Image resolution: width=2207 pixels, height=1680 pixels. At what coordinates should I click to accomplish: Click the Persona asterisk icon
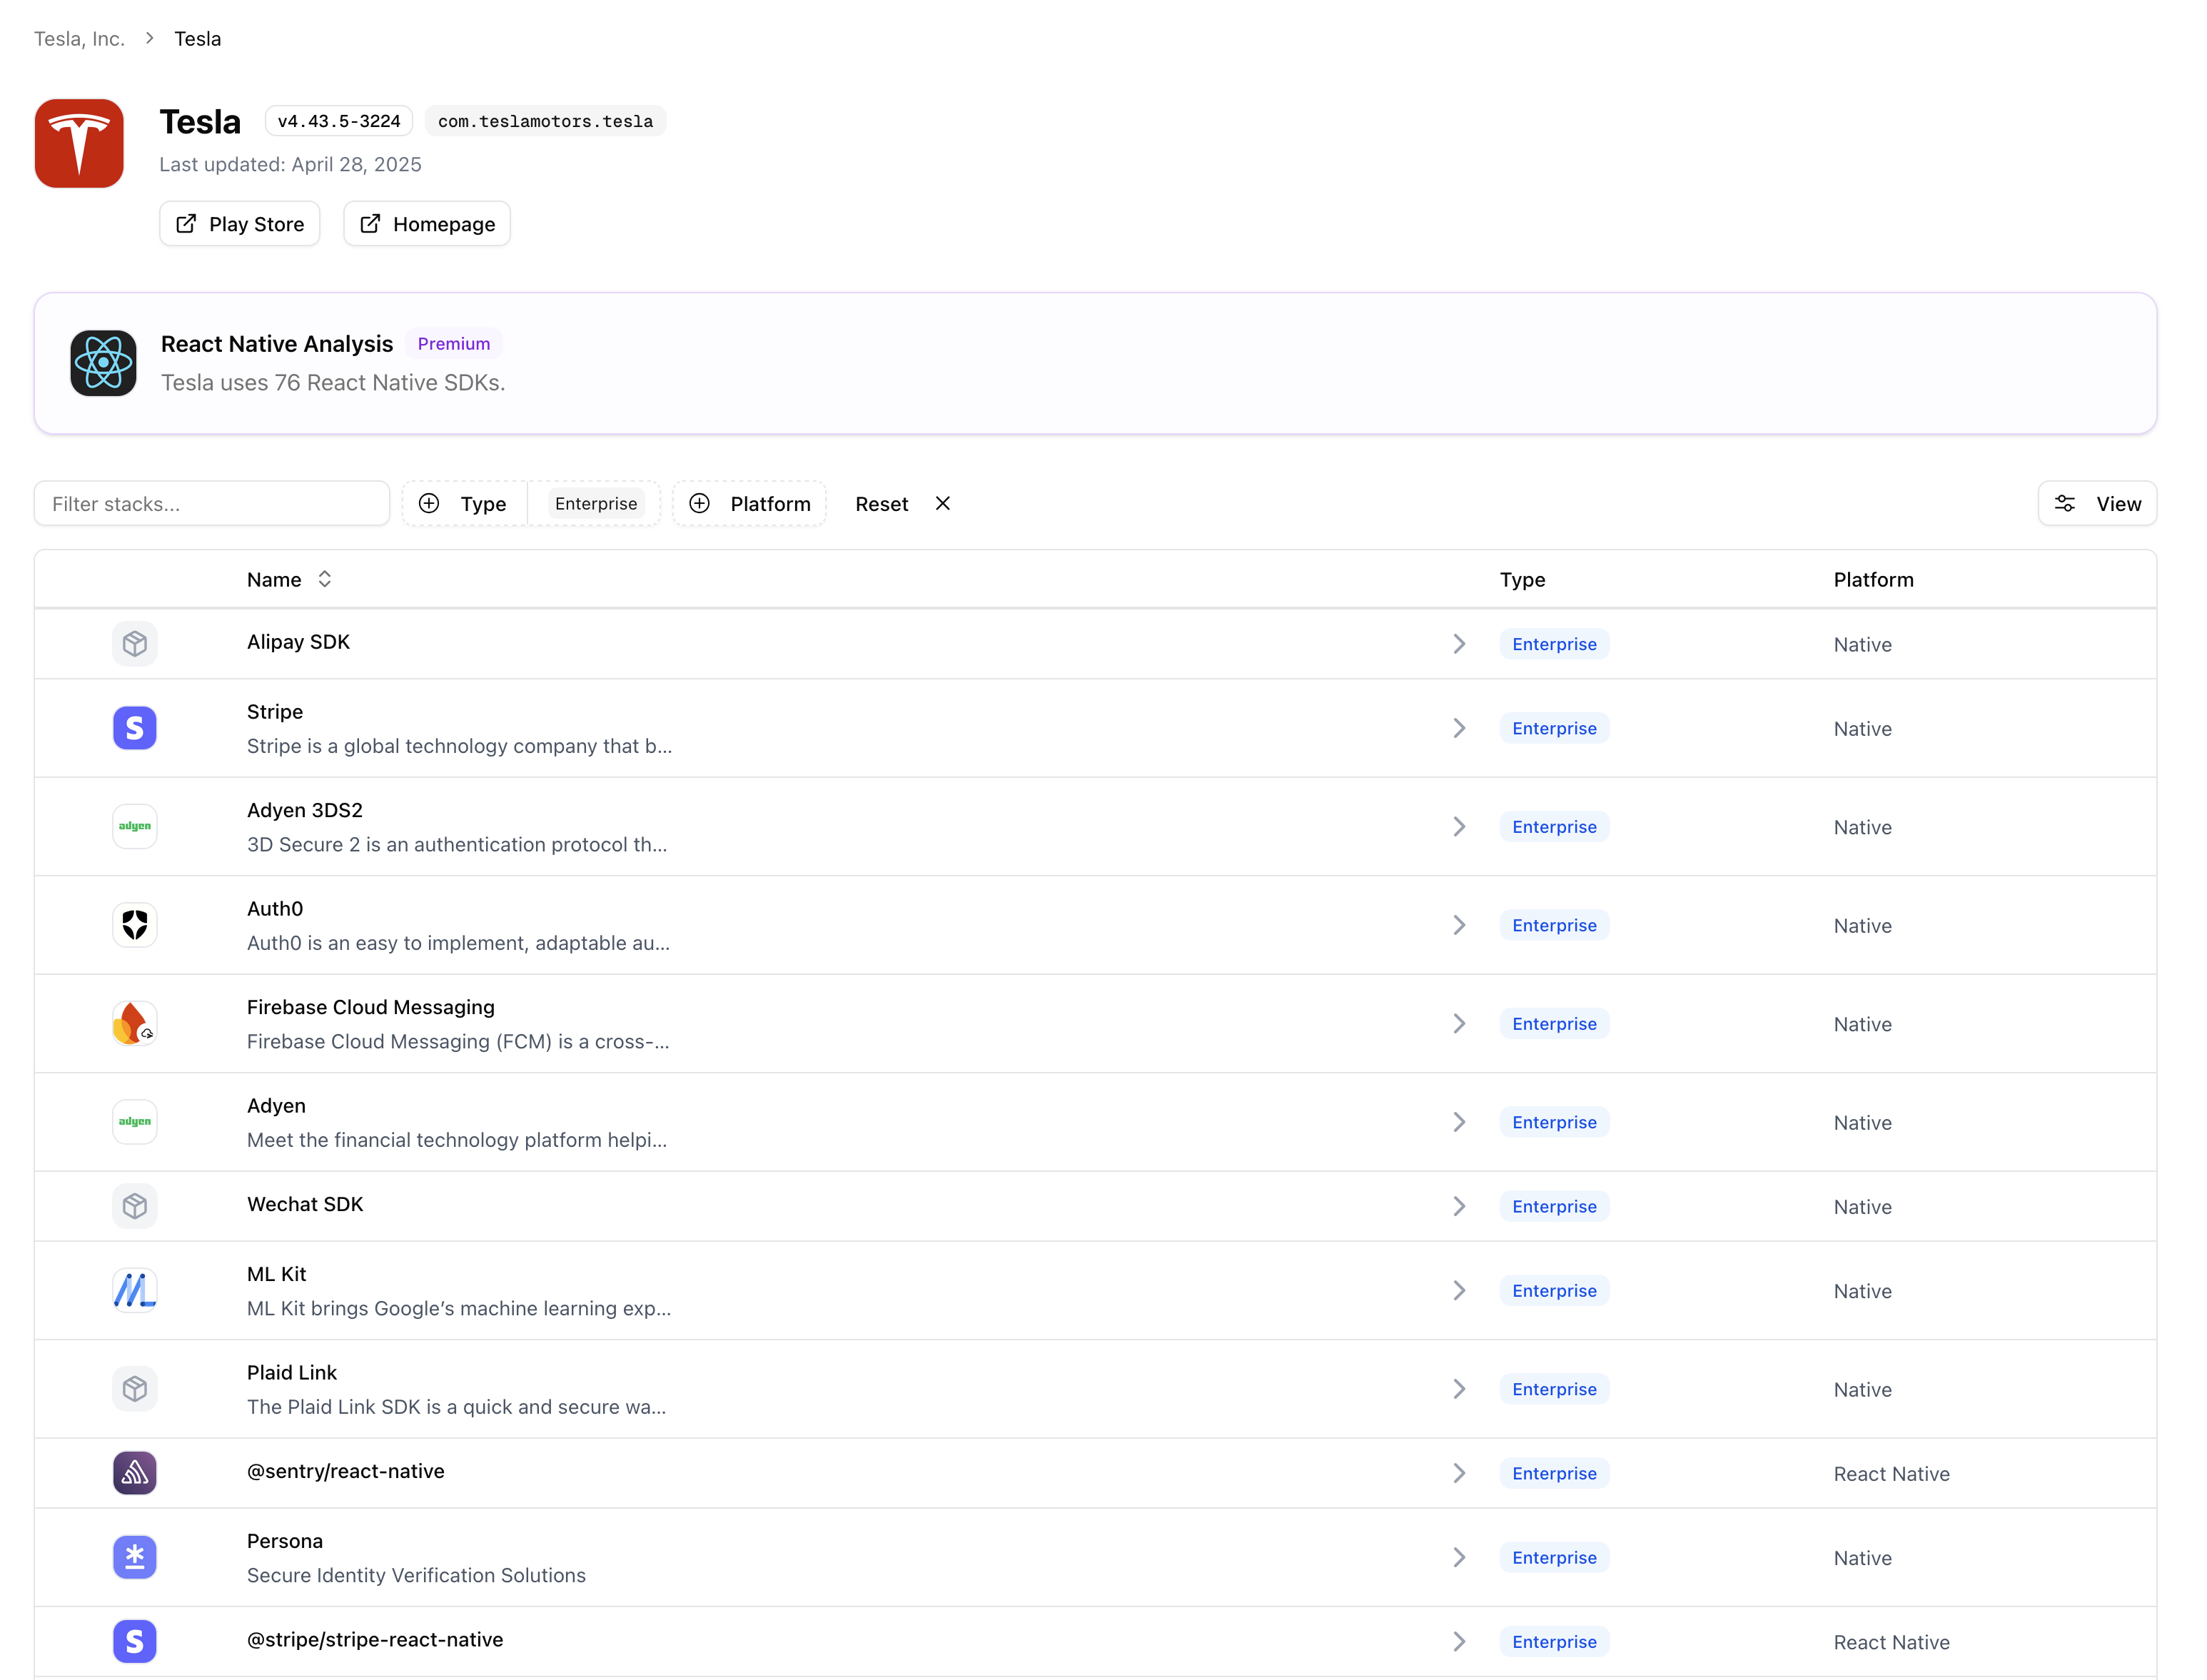tap(135, 1558)
